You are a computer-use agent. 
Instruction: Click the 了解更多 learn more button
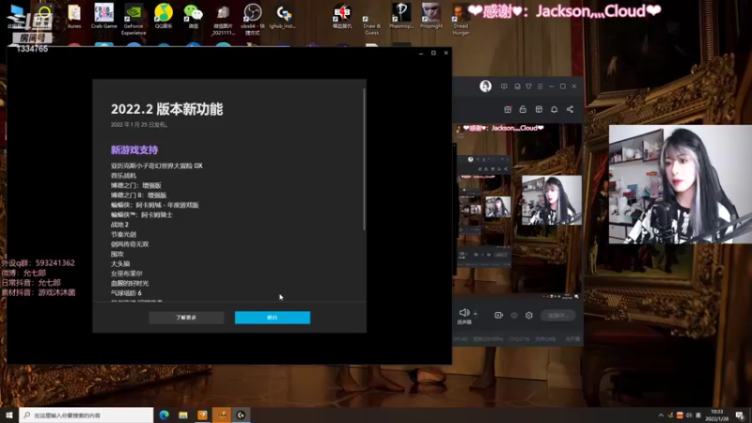[x=186, y=318]
